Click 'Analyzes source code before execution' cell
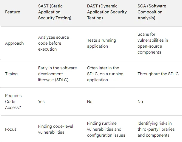The width and height of the screenshot is (182, 142). pyautogui.click(x=53, y=43)
